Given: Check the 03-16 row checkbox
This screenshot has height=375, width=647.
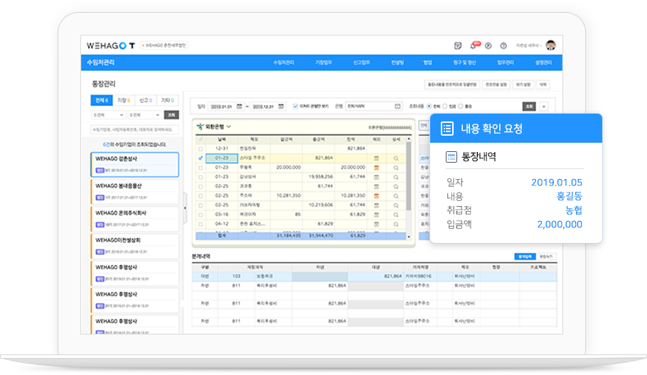Looking at the screenshot, I should pyautogui.click(x=200, y=214).
